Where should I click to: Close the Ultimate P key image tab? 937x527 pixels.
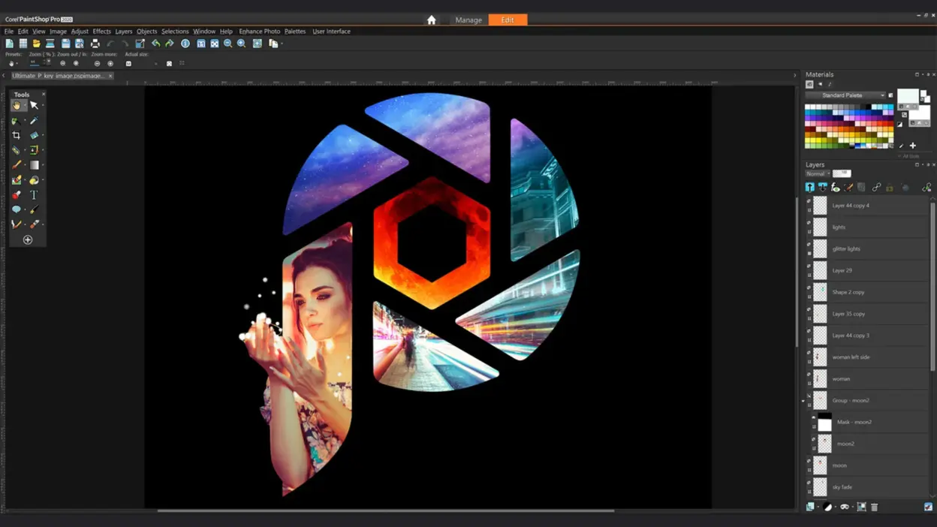[x=110, y=76]
